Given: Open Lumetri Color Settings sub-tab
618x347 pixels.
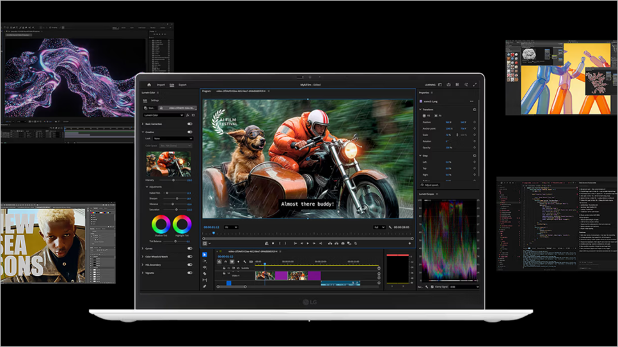Looking at the screenshot, I should tap(155, 100).
